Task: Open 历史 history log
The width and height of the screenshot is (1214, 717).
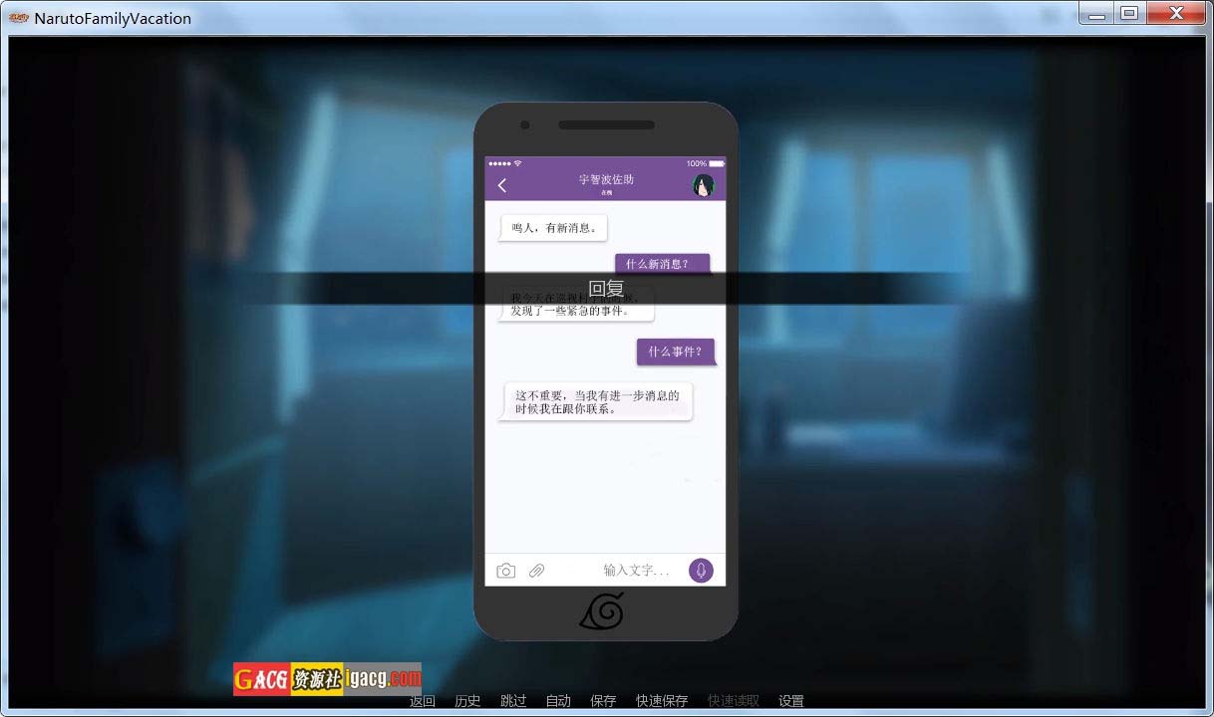Action: point(467,701)
